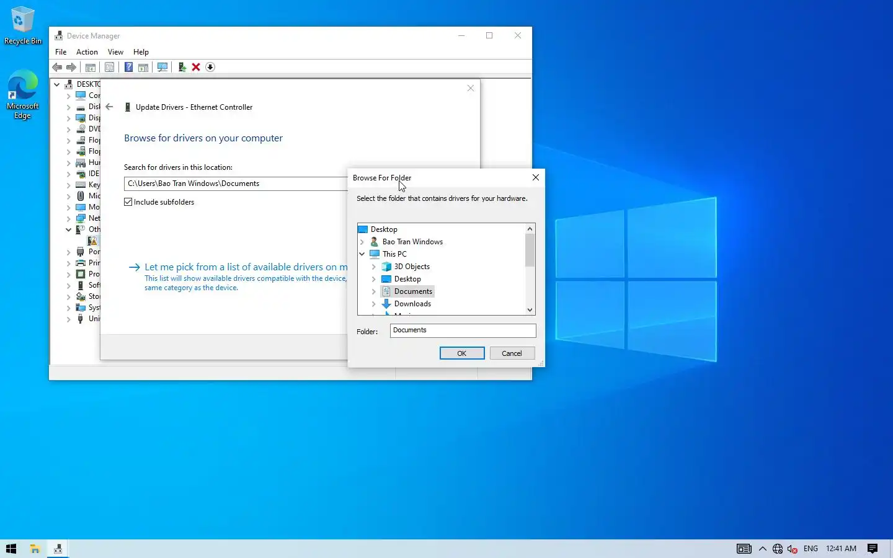Open File Explorer from the taskbar
The width and height of the screenshot is (893, 558).
[x=35, y=549]
